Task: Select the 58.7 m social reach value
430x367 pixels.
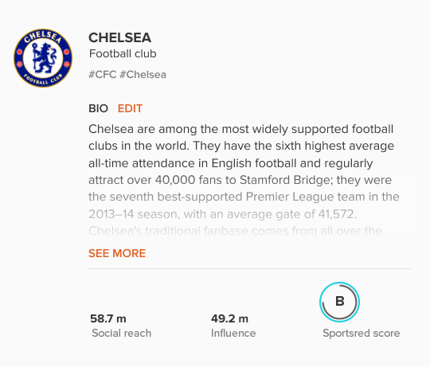Action: tap(108, 318)
